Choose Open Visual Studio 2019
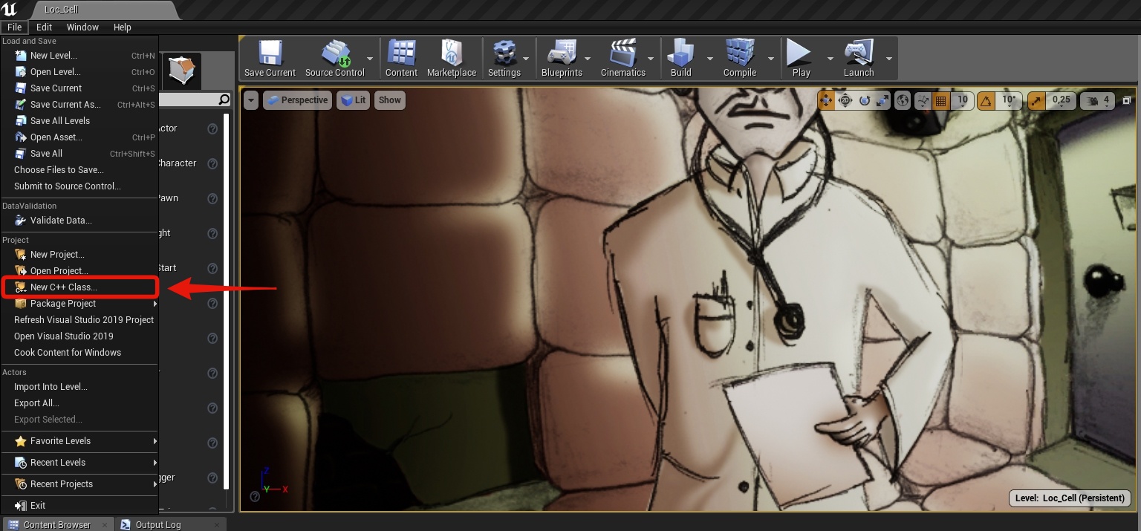 click(x=79, y=336)
